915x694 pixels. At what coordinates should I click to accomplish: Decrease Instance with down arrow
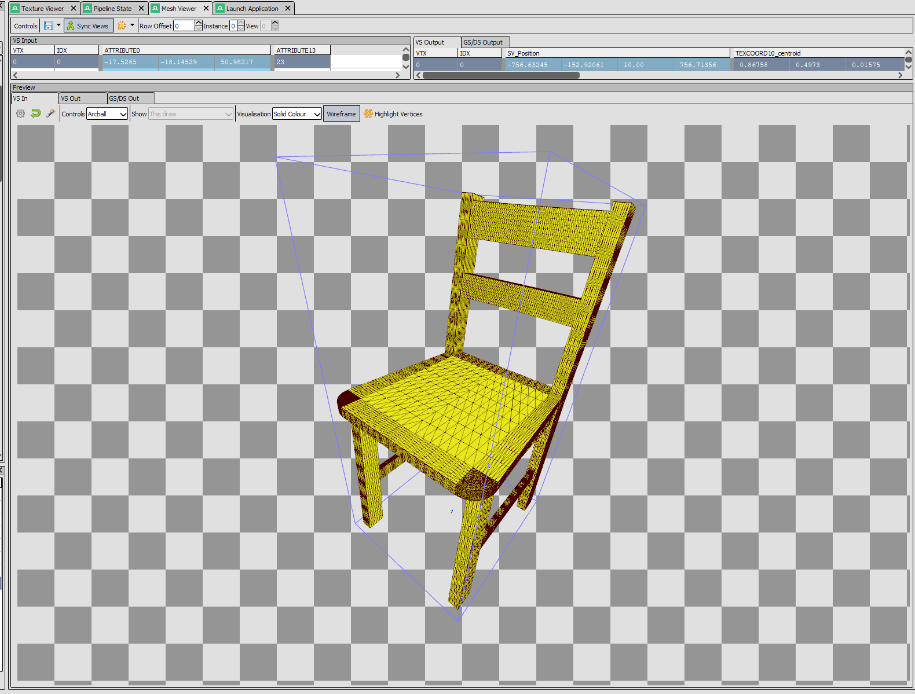(241, 28)
